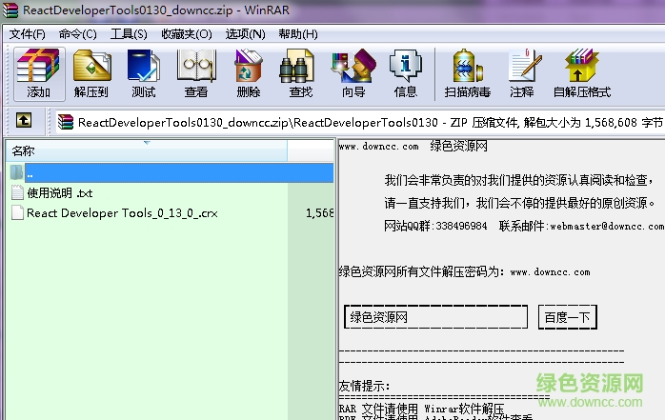Open the 文件(F) menu
This screenshot has width=665, height=420.
click(28, 34)
